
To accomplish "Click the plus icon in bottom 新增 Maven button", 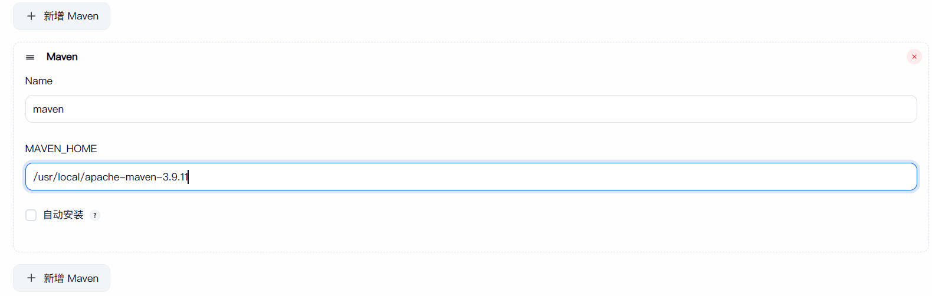I will (31, 278).
